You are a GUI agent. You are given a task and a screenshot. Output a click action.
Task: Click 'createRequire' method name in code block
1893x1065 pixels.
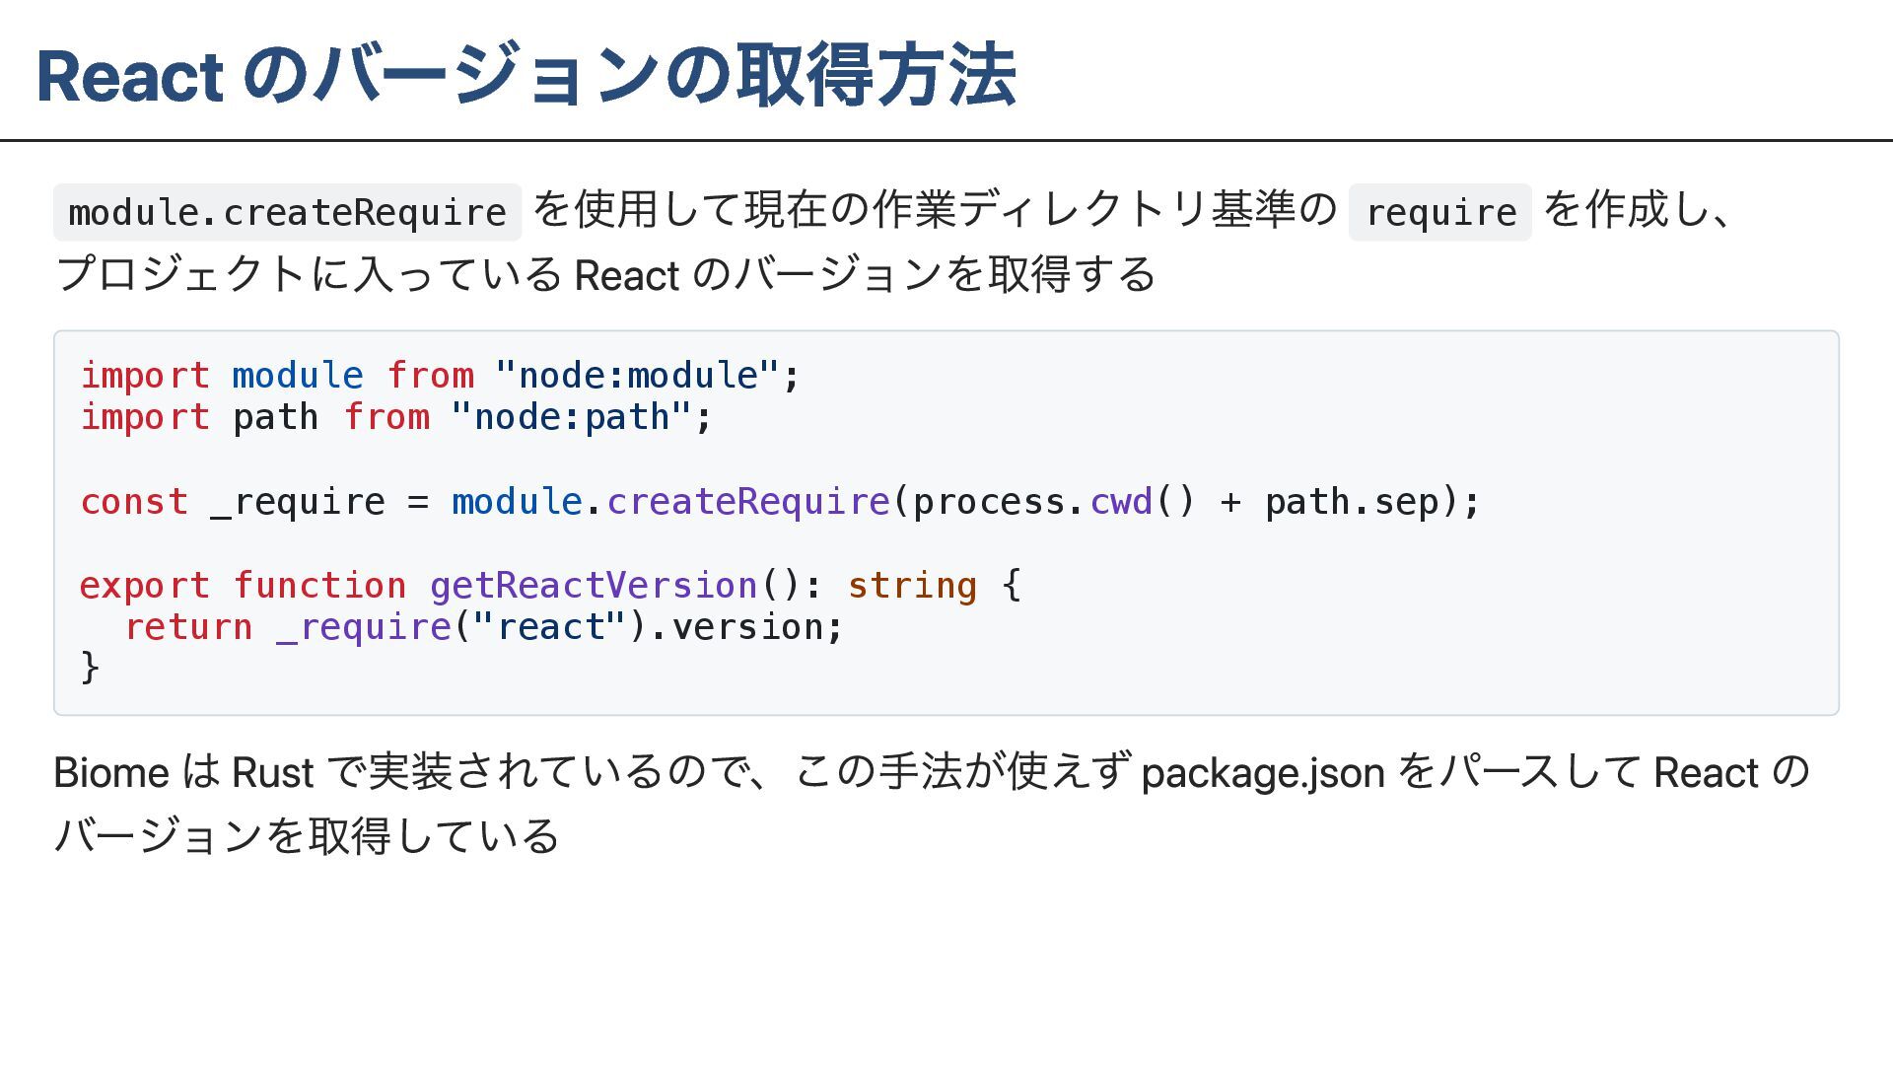(748, 502)
